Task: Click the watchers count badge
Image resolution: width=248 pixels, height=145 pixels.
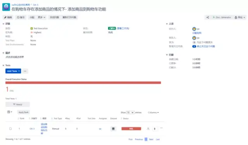Action: [194, 46]
